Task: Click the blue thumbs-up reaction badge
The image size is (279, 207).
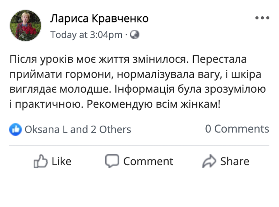Action: [15, 129]
